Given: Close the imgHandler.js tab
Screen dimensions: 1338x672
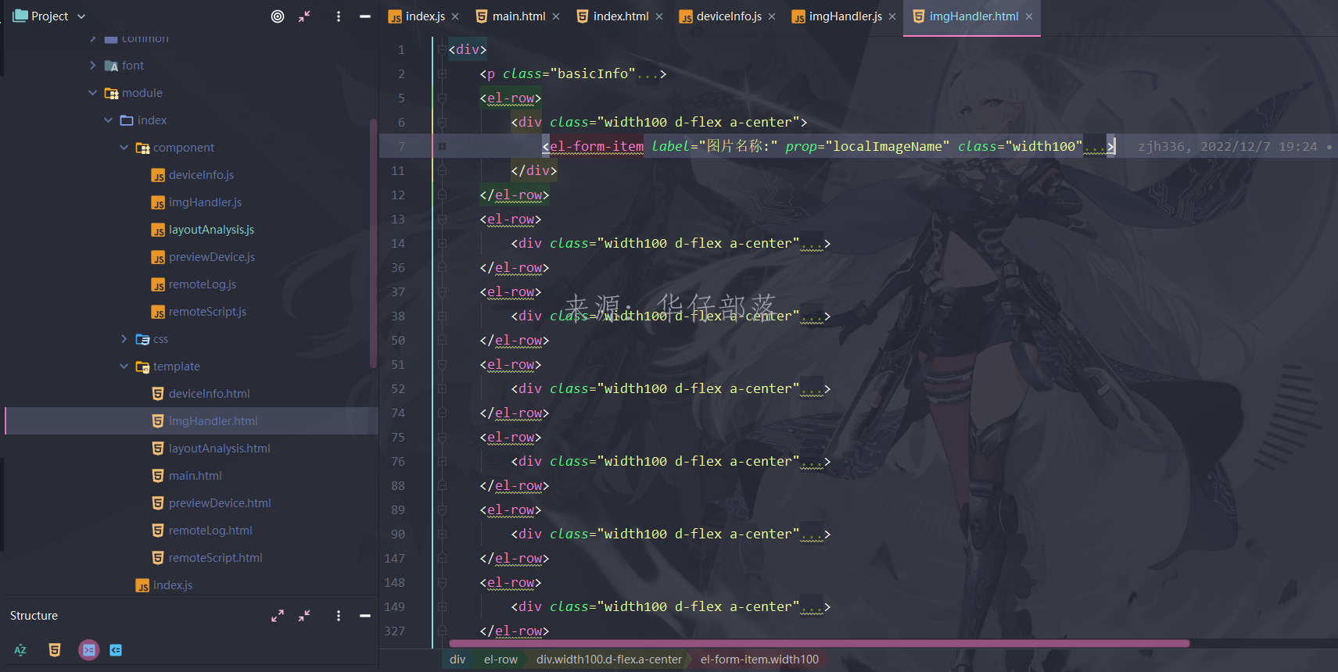Looking at the screenshot, I should [892, 16].
